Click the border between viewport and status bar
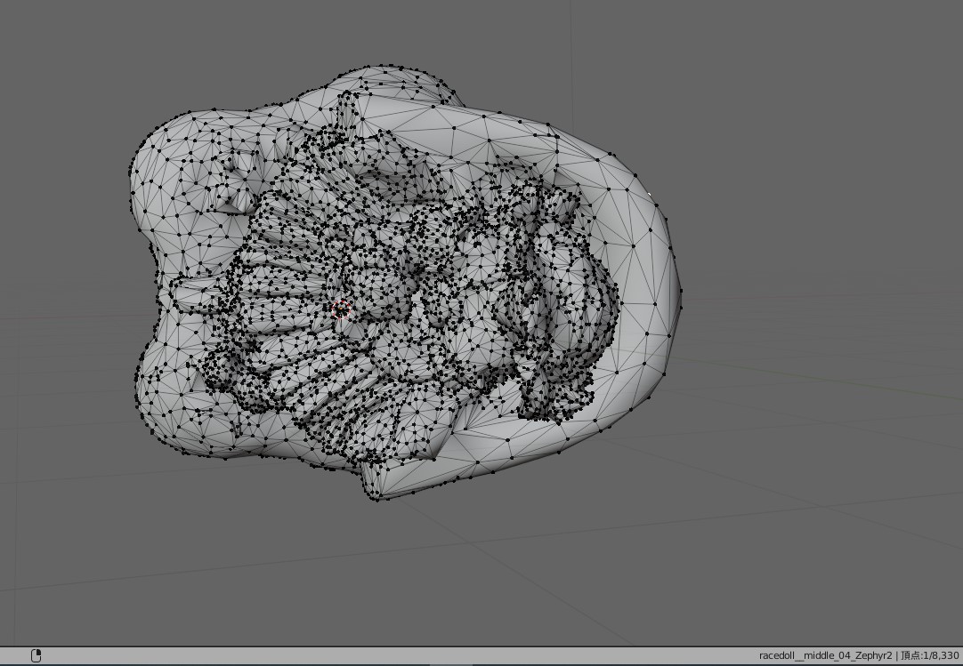Viewport: 963px width, 666px height. tap(481, 646)
